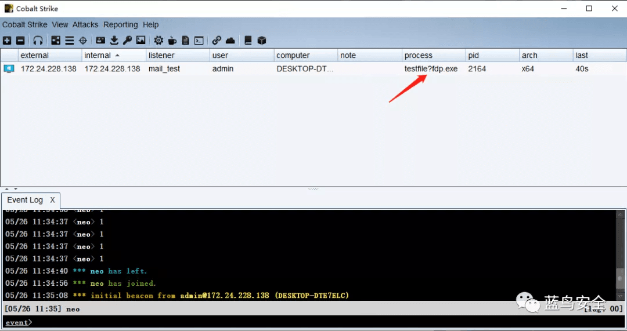627x331 pixels.
Task: Click the split pane collapse arrows
Action: 11,189
